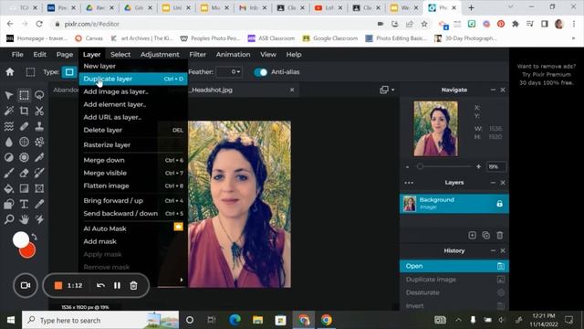Delete the recording with trash button

[x=133, y=285]
